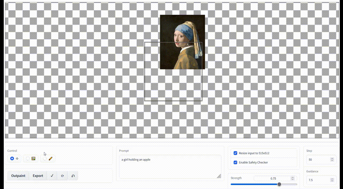Click the retry circular arrow button
This screenshot has width=343, height=189.
pyautogui.click(x=62, y=176)
